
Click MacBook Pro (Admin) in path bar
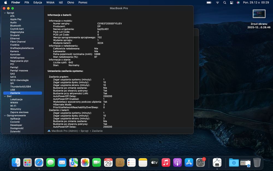65,131
